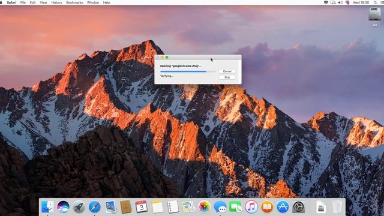Click the yellow minimize button of dialog
This screenshot has width=384, height=216.
[x=162, y=58]
